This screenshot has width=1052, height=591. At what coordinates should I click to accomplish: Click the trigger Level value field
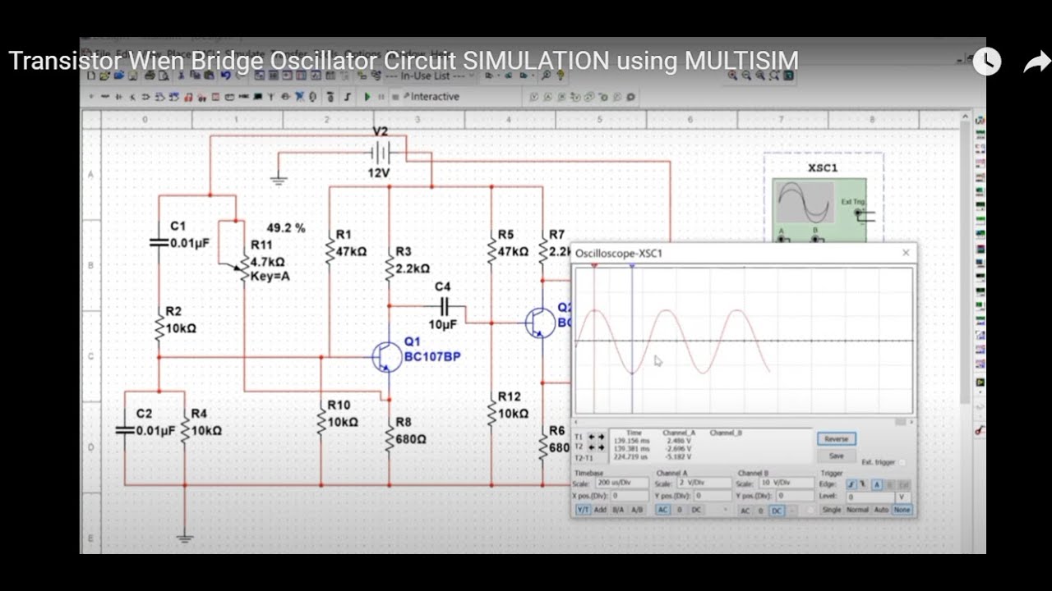871,497
